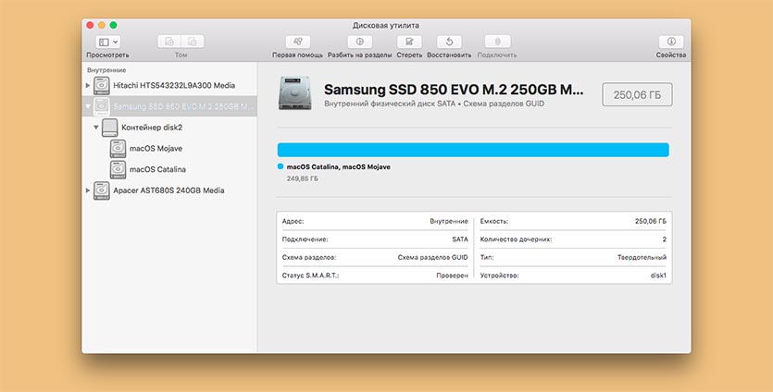The height and width of the screenshot is (392, 773).
Task: Collapse Контейнер disk2 container
Action: pos(96,127)
